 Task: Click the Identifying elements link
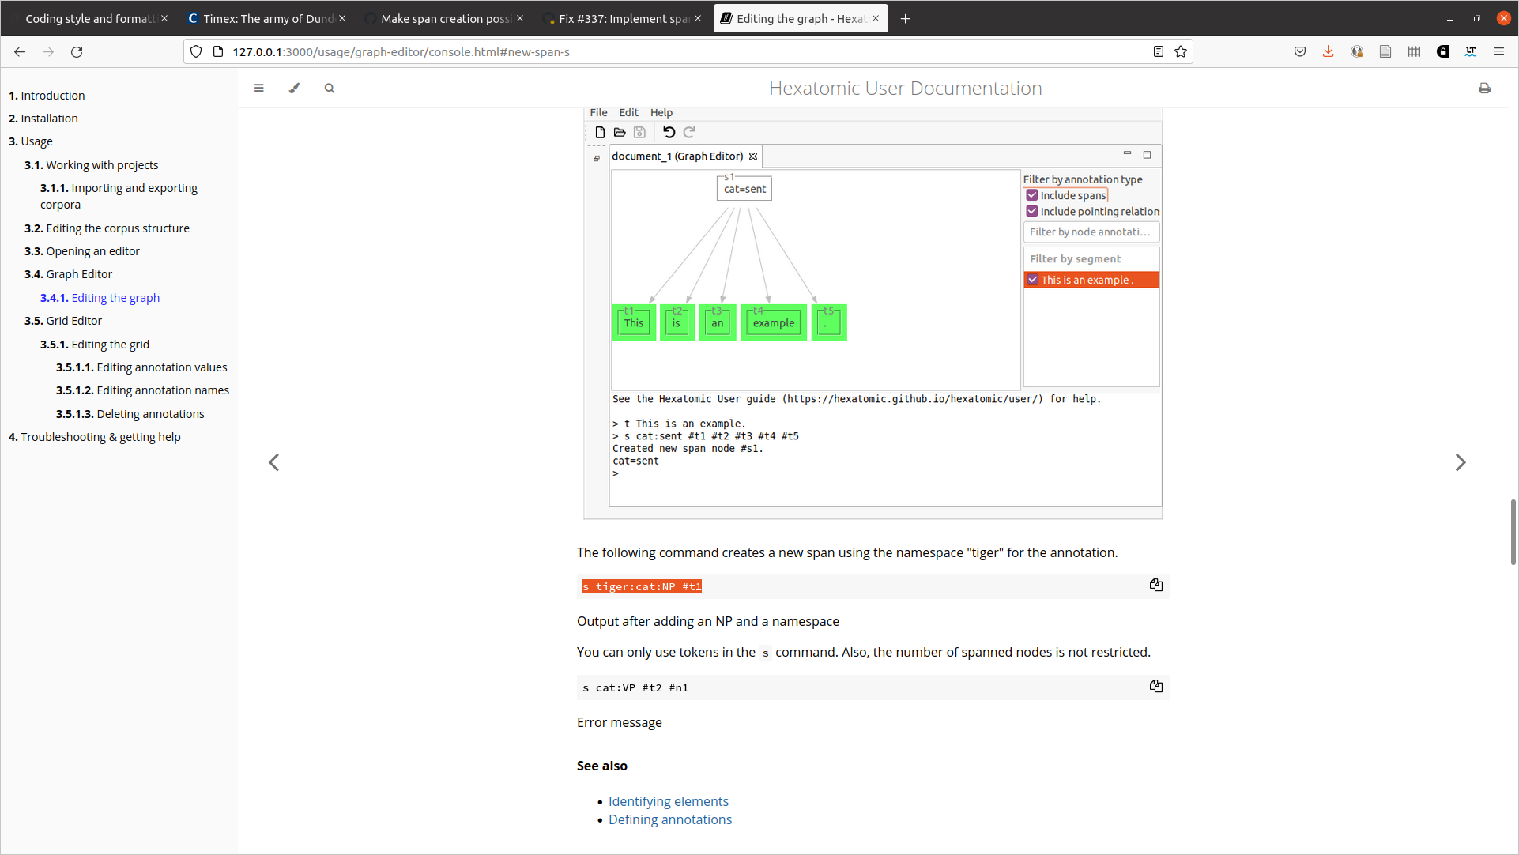[x=668, y=800]
